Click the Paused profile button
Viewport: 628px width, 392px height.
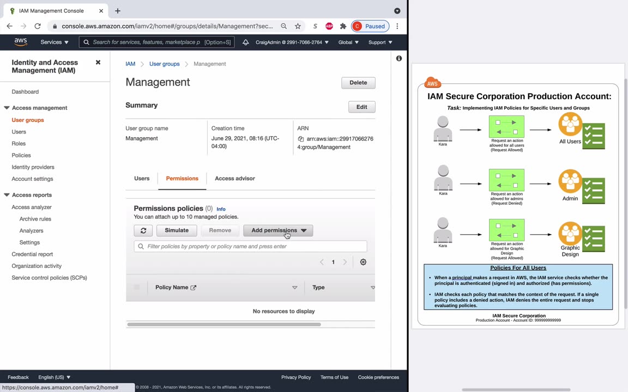pyautogui.click(x=370, y=26)
